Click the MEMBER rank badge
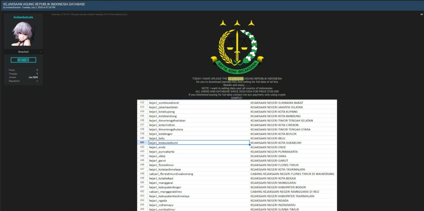This screenshot has height=211, width=424. click(23, 60)
